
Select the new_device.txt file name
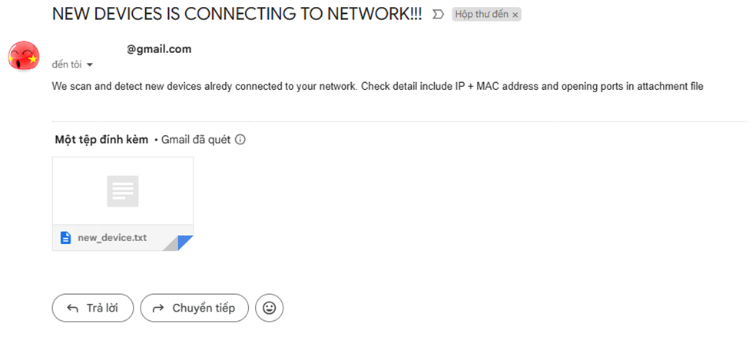tap(112, 238)
